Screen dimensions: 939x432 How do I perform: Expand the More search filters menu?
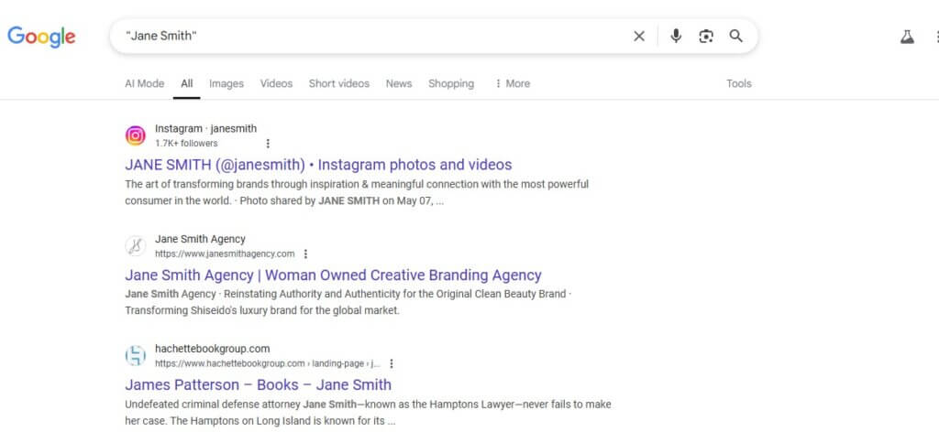click(x=512, y=83)
